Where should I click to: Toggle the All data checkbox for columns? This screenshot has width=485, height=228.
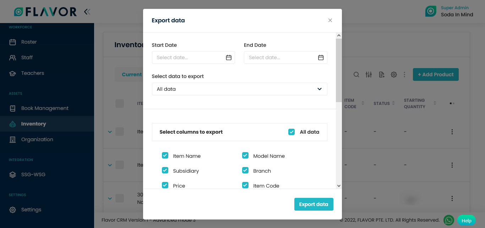point(291,132)
